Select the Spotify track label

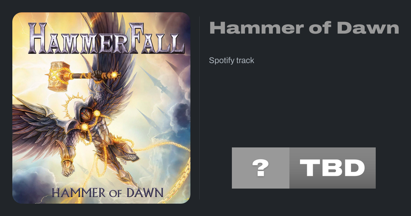point(232,60)
